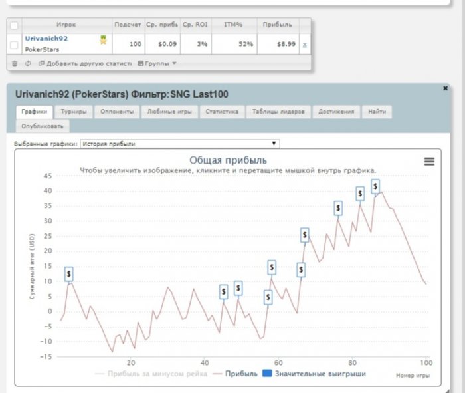Open the История прибыли chart dropdown

pos(180,144)
